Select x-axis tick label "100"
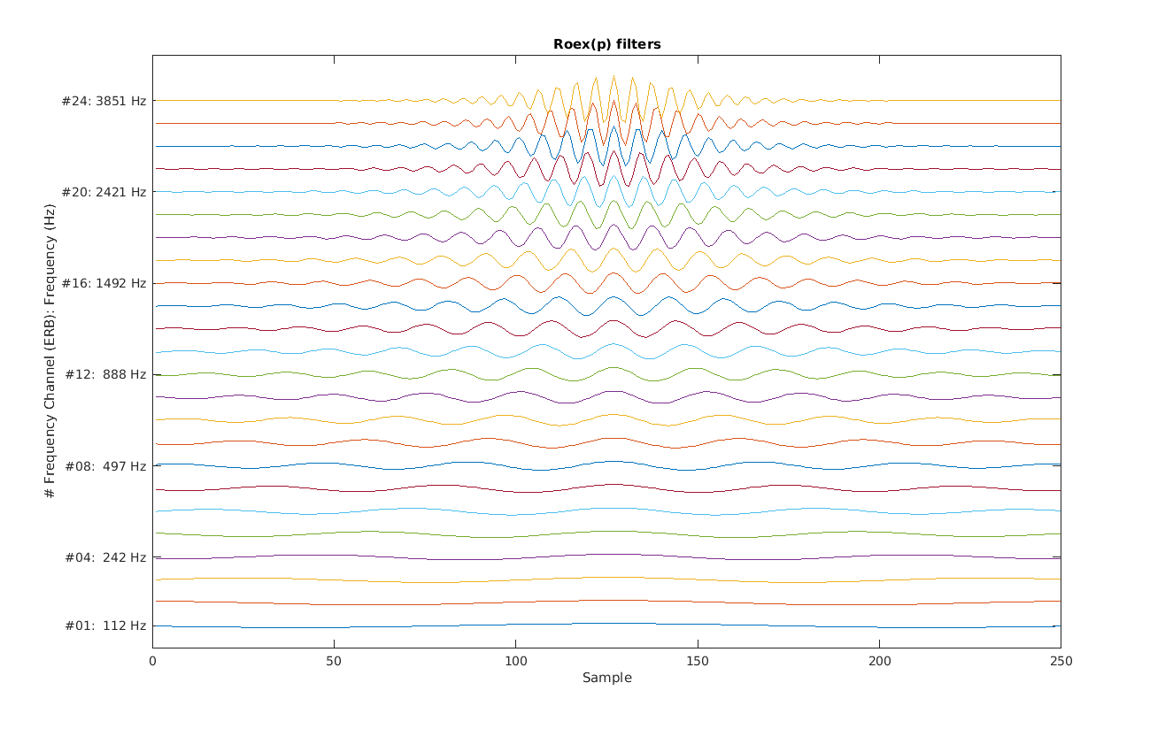The image size is (1173, 729). click(x=515, y=661)
